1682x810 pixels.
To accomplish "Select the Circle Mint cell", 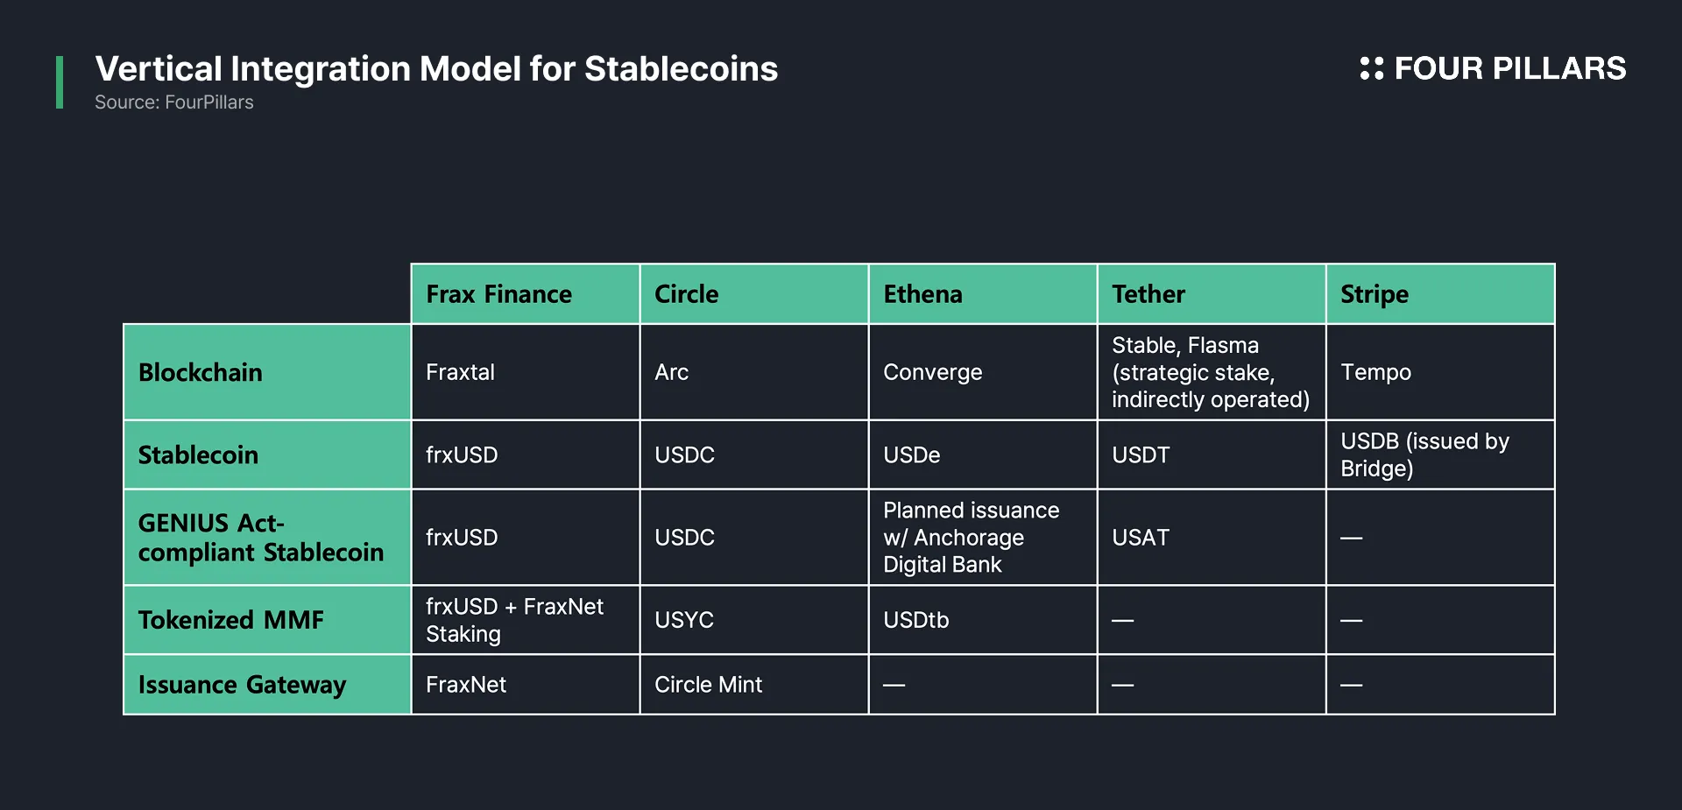I will tap(708, 685).
